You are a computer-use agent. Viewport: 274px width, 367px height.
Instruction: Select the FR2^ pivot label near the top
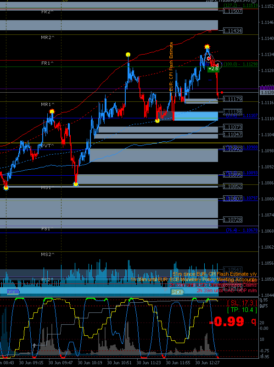47,12
